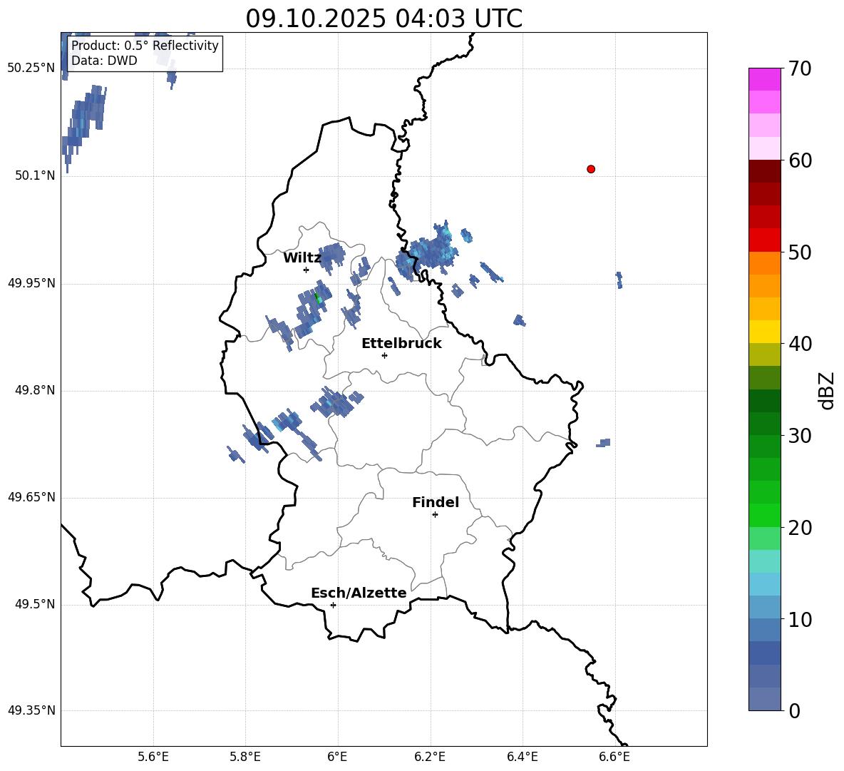Click the Ettelbruck city label
Screen dimensions: 844x771
pos(401,344)
